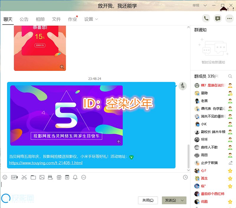The width and height of the screenshot is (236, 208).
Task: Select member 曲终人不散
Action: click(x=213, y=147)
